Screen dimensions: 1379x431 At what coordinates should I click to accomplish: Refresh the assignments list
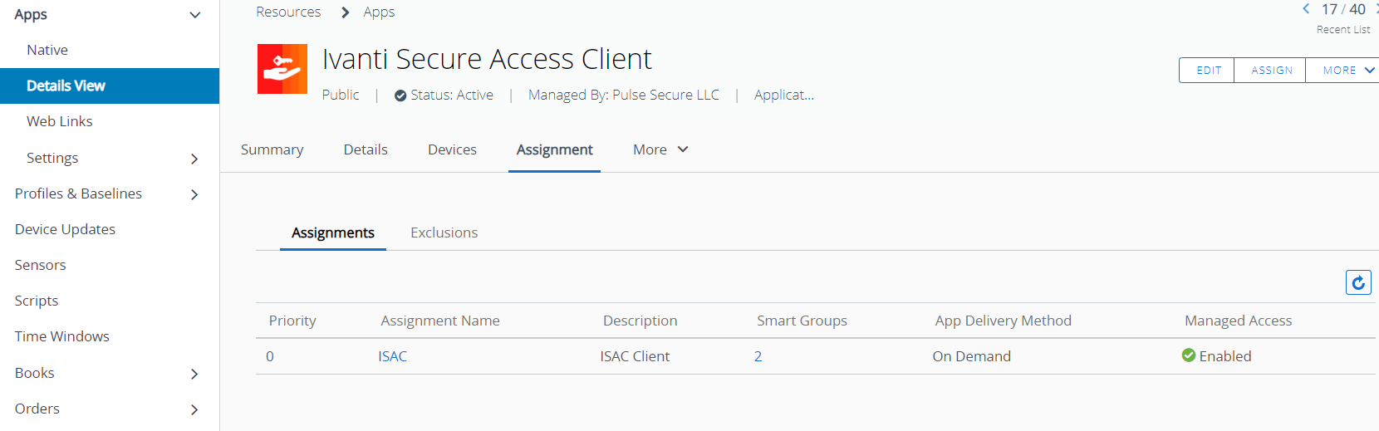point(1358,283)
